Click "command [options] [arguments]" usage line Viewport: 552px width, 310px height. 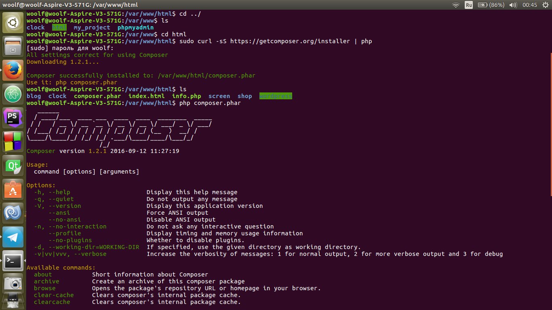coord(86,172)
